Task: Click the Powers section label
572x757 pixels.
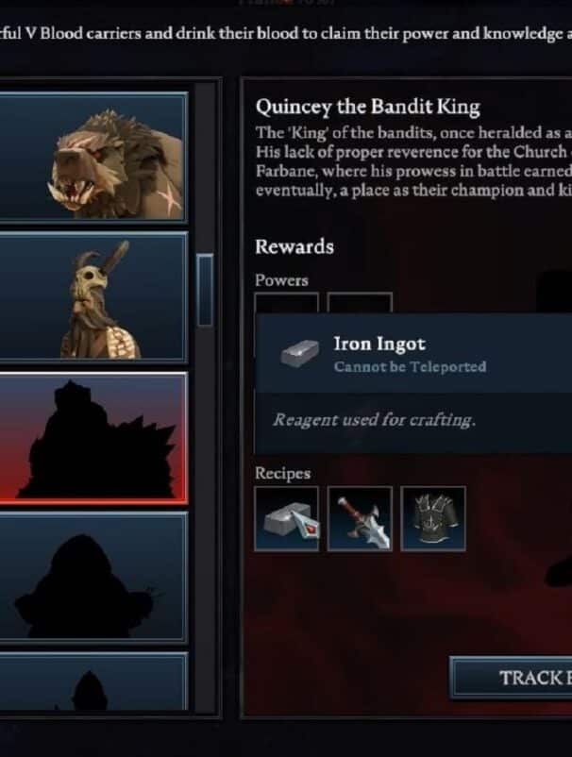Action: tap(281, 280)
